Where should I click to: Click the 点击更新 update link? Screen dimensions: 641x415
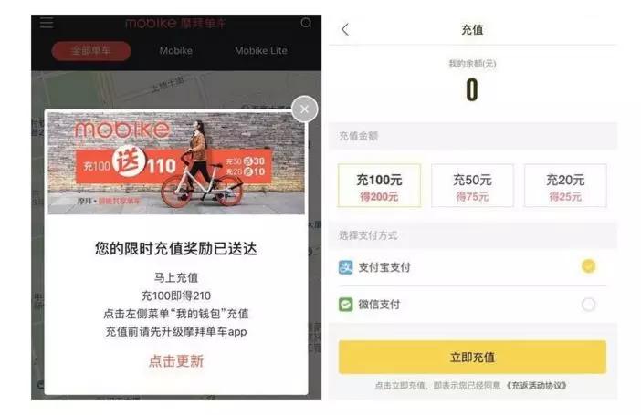176,361
